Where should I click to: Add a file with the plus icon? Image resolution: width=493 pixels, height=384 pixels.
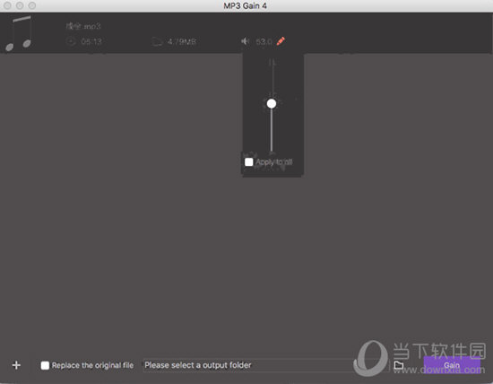(x=16, y=365)
